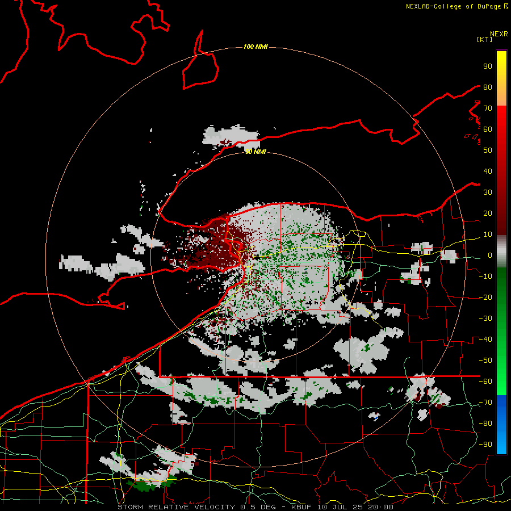Image resolution: width=511 pixels, height=511 pixels.
Task: Click the KBUF radar site identifier in caption
Action: coord(301,507)
